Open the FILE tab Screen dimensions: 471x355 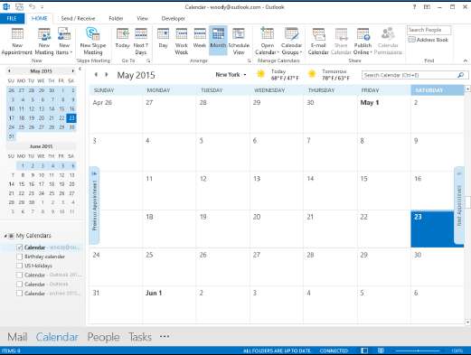(12, 18)
